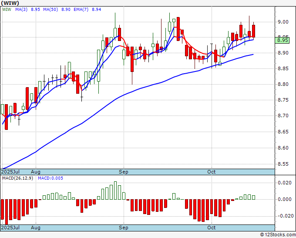
Task: Click the green 8.95 current price tag
Action: pyautogui.click(x=283, y=40)
